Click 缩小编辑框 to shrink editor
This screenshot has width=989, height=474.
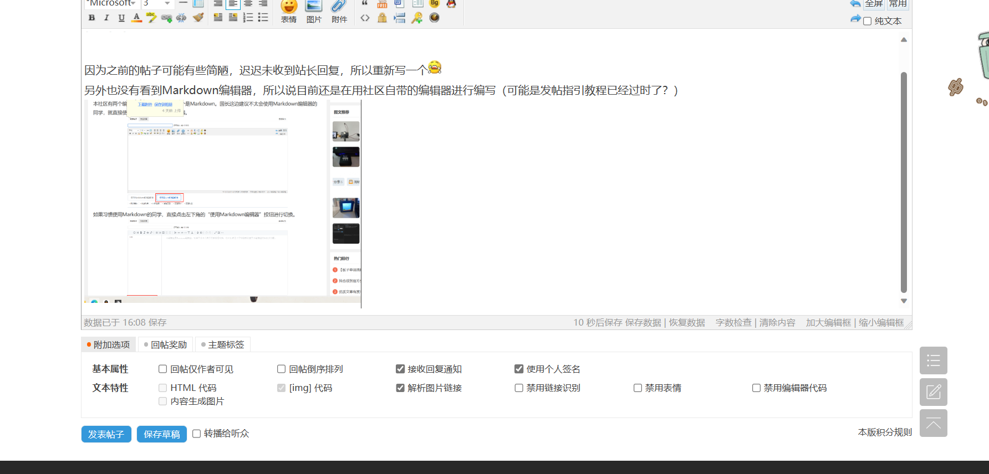pos(881,322)
